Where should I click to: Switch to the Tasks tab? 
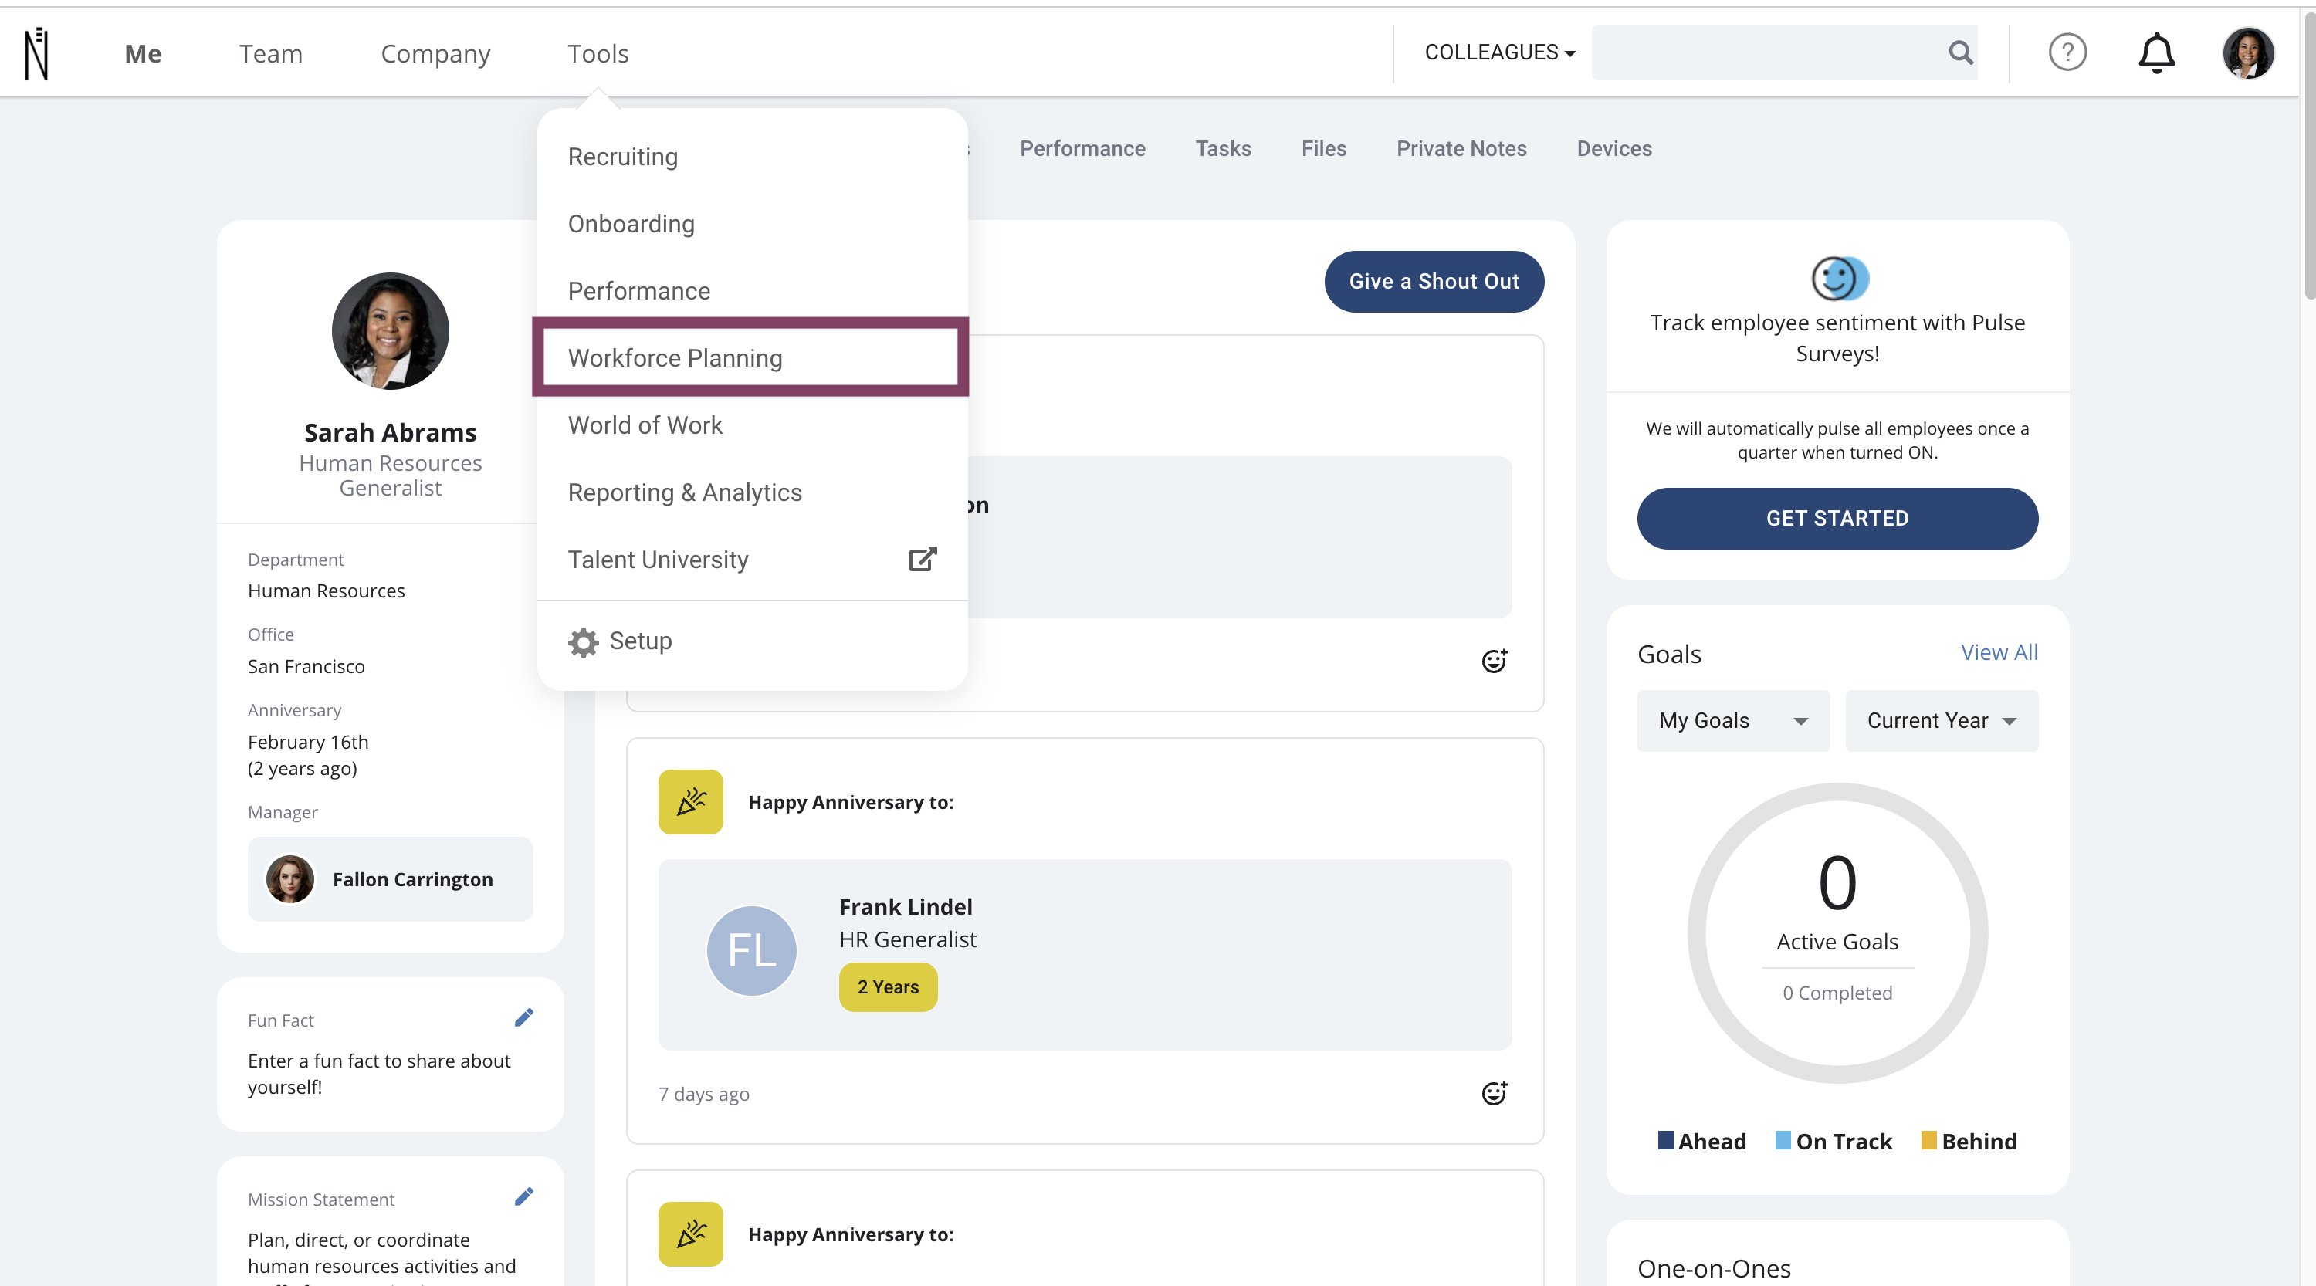coord(1223,148)
